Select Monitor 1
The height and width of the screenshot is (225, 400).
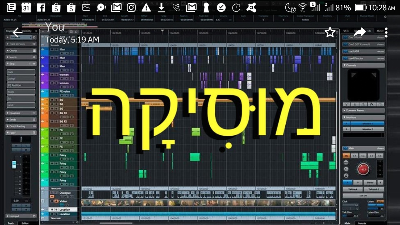click(367, 124)
